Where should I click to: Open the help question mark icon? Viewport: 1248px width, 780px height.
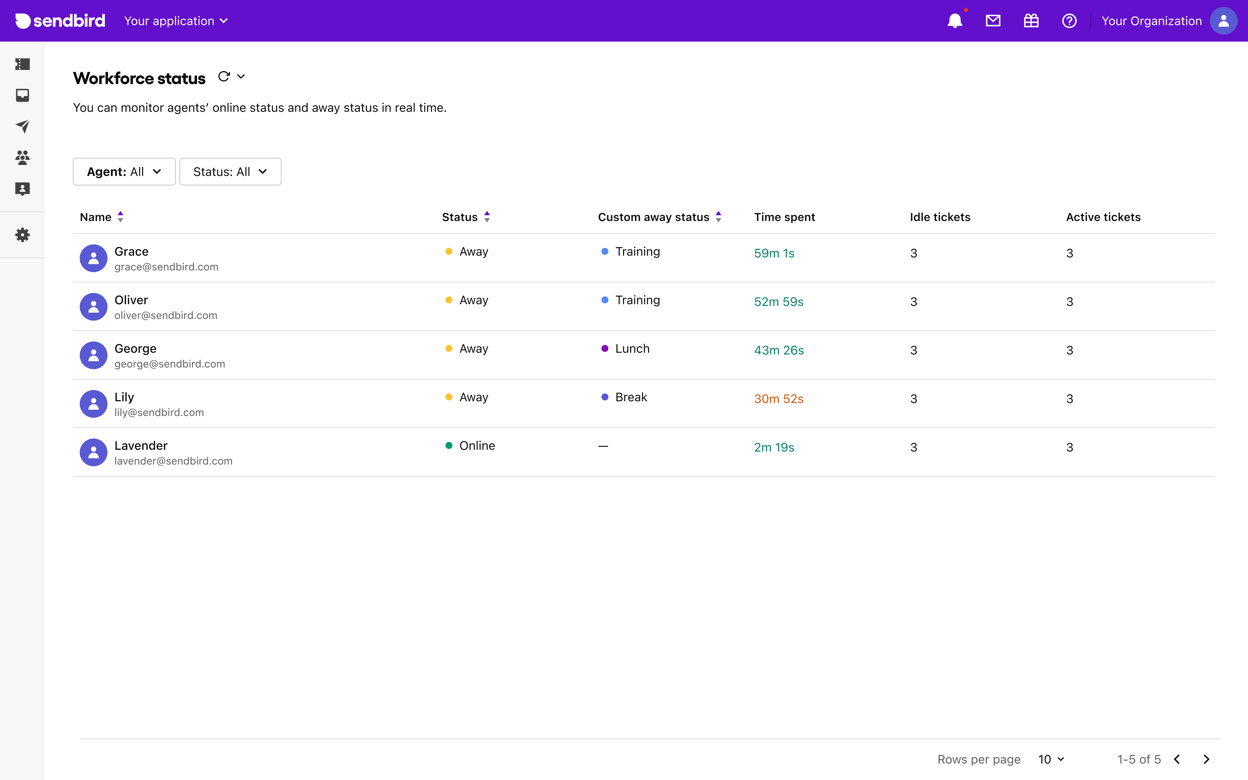(1069, 21)
